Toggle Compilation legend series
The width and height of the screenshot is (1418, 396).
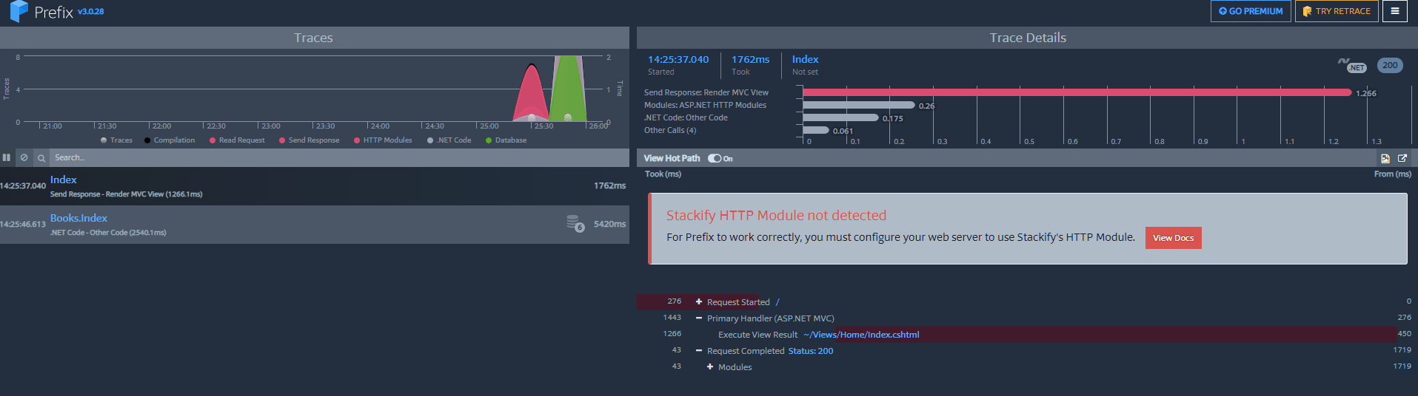(170, 140)
